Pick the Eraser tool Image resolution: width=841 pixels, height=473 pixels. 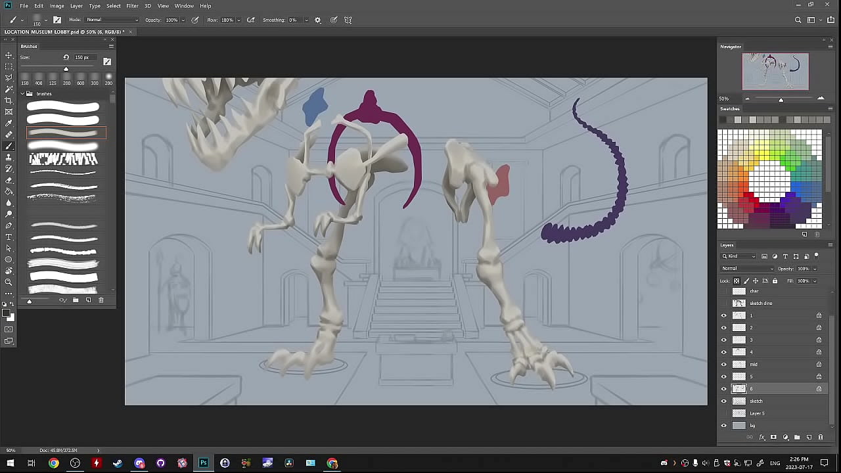9,180
